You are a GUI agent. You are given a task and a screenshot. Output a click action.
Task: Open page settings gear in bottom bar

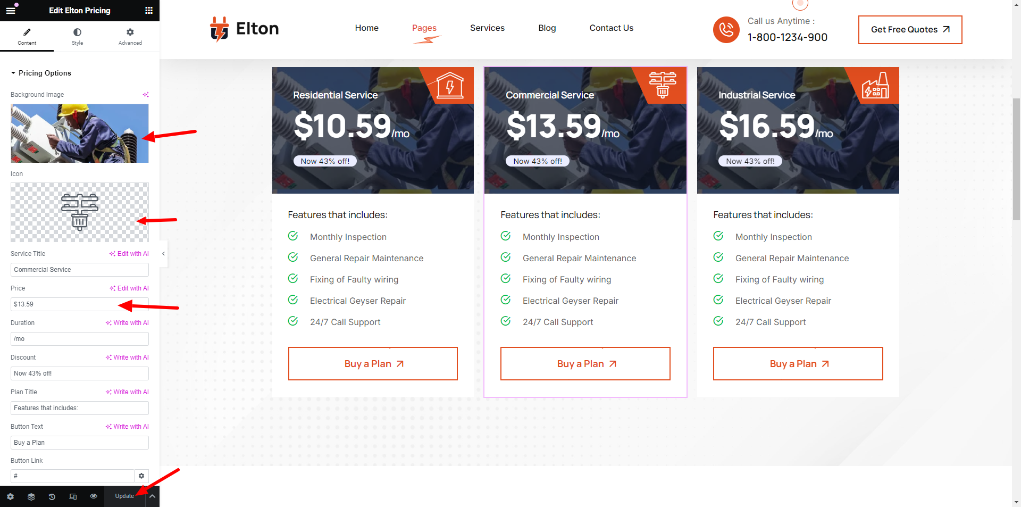coord(10,496)
